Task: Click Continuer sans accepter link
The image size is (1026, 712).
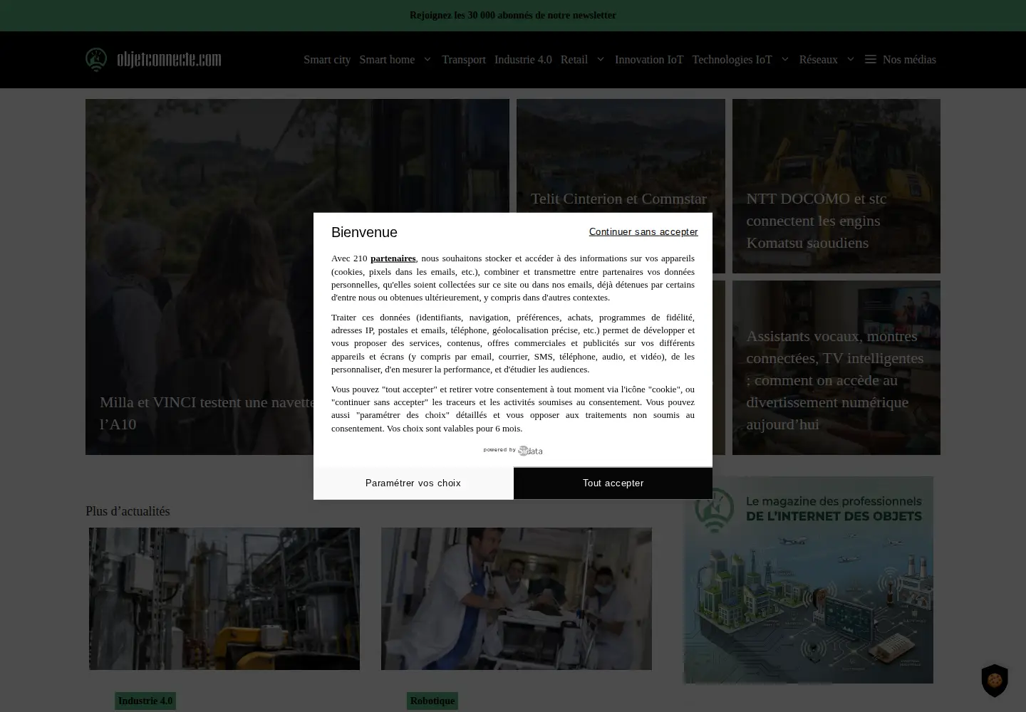Action: [643, 232]
